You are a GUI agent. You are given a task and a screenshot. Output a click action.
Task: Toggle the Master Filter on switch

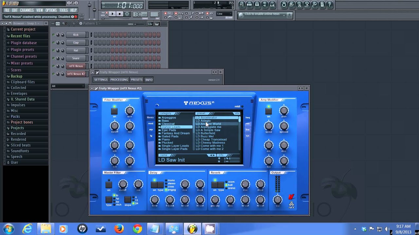(x=109, y=185)
